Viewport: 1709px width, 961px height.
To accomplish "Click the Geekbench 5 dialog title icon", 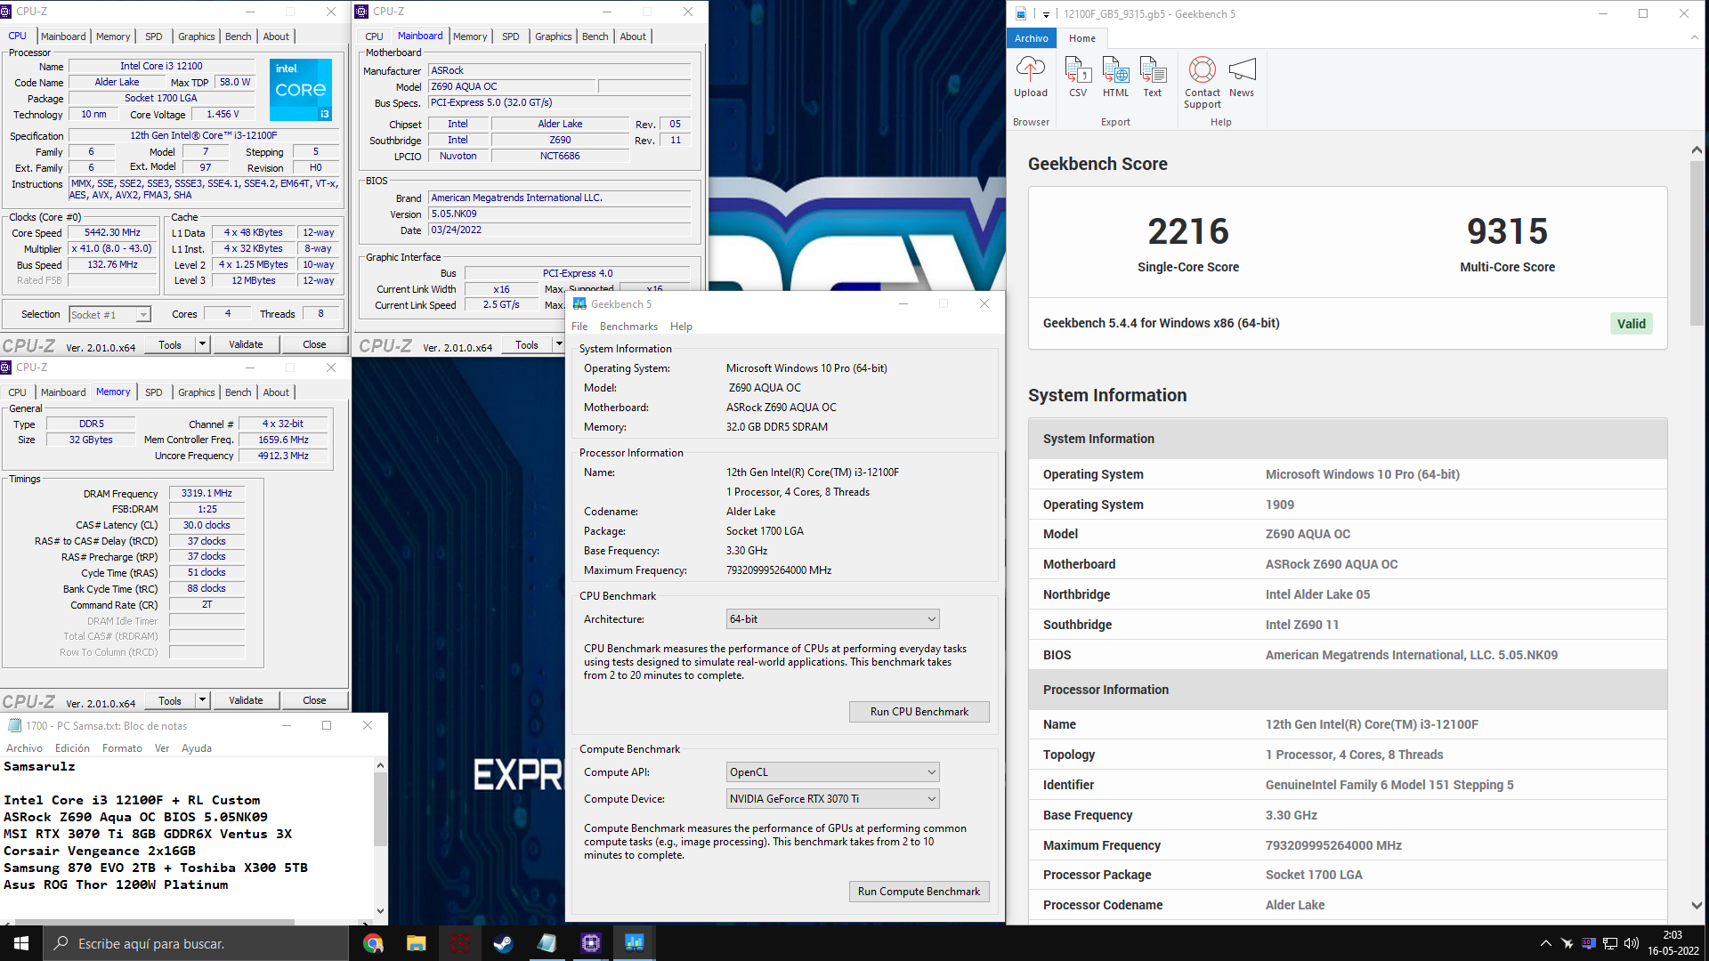I will coord(579,303).
